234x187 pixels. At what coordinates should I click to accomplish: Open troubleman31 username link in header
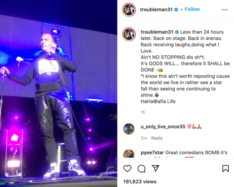156,9
